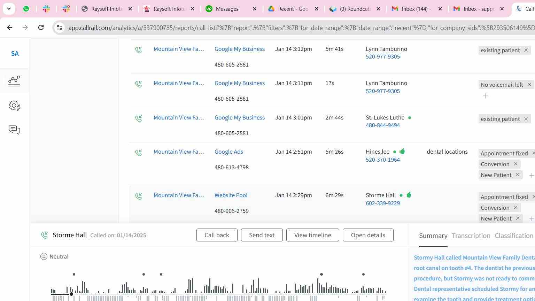Go back using browser back arrow
This screenshot has height=301, width=535.
[9, 27]
